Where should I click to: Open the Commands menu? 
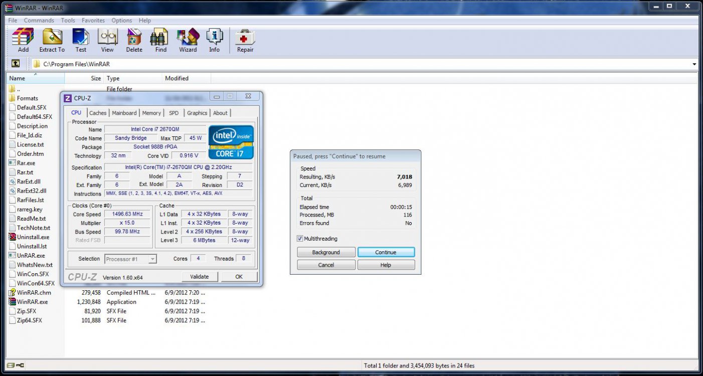pyautogui.click(x=39, y=21)
